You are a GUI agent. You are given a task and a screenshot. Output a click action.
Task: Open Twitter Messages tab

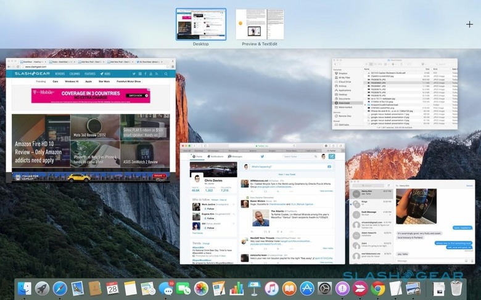click(x=236, y=156)
